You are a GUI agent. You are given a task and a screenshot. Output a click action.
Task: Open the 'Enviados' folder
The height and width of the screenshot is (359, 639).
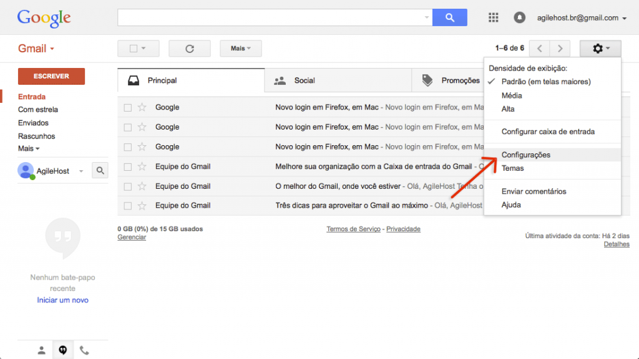click(x=33, y=123)
